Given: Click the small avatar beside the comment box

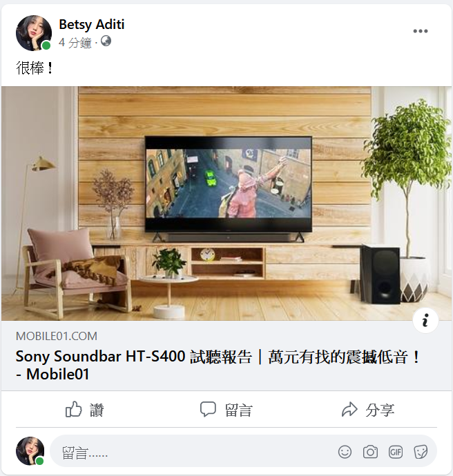Looking at the screenshot, I should click(x=30, y=450).
